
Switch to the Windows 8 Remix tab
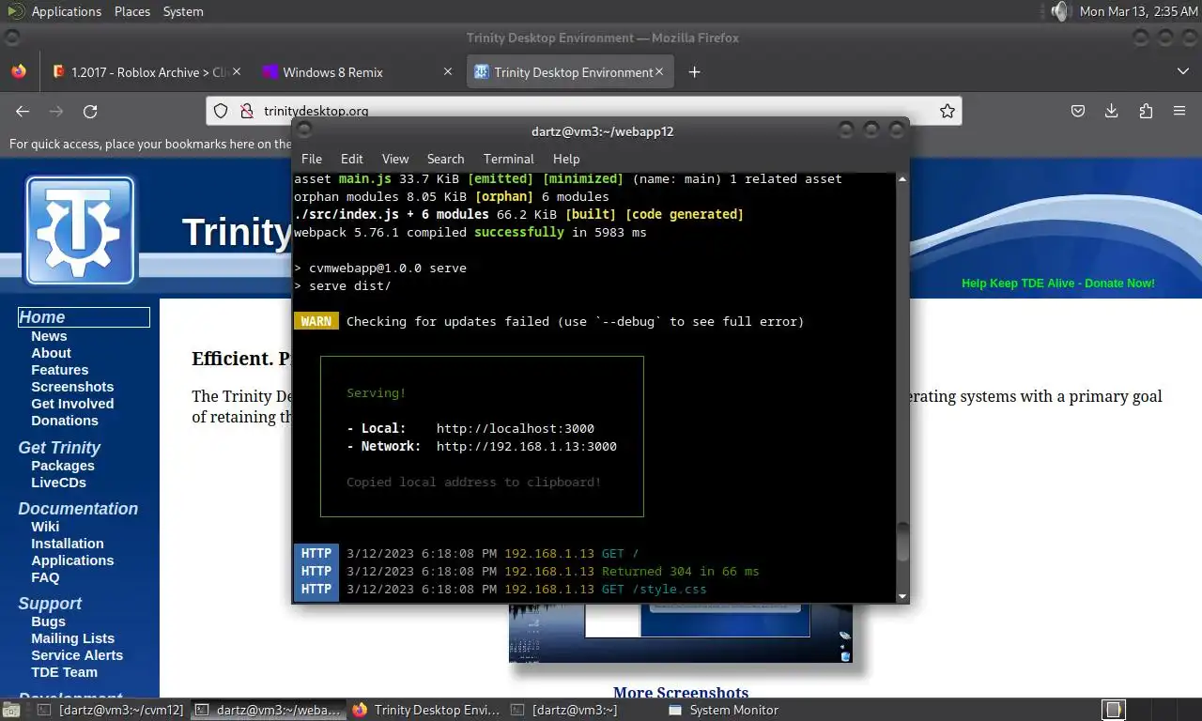coord(357,72)
